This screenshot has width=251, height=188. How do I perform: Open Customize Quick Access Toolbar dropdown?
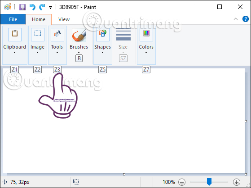[x=50, y=7]
